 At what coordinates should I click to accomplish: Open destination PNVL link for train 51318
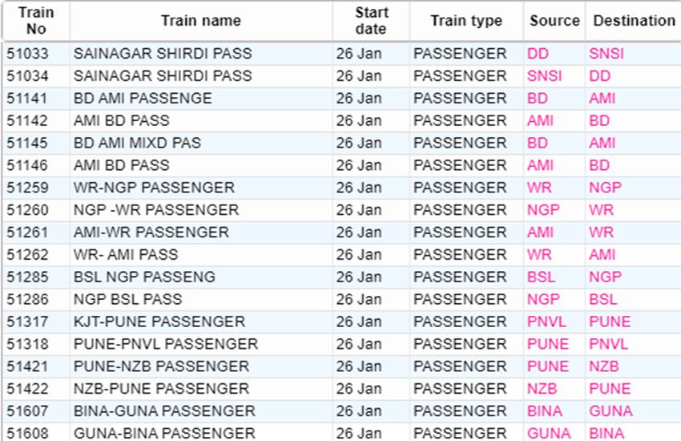(608, 344)
